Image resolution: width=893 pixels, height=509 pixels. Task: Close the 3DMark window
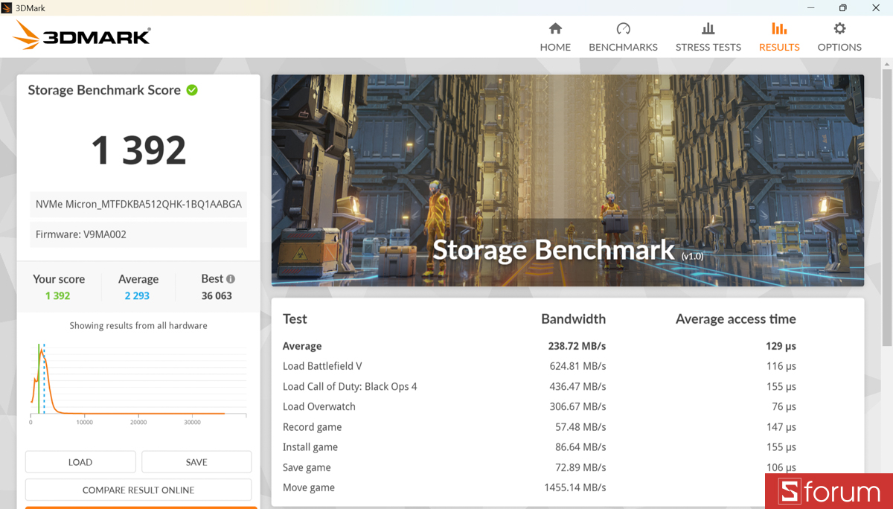pyautogui.click(x=876, y=7)
